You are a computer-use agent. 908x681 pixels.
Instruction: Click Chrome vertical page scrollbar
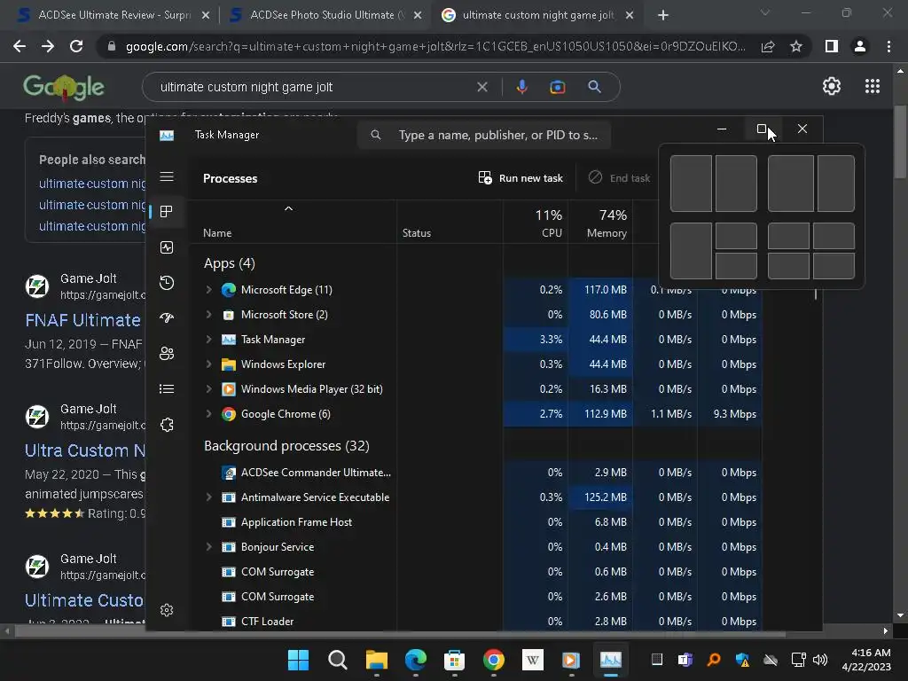click(899, 143)
